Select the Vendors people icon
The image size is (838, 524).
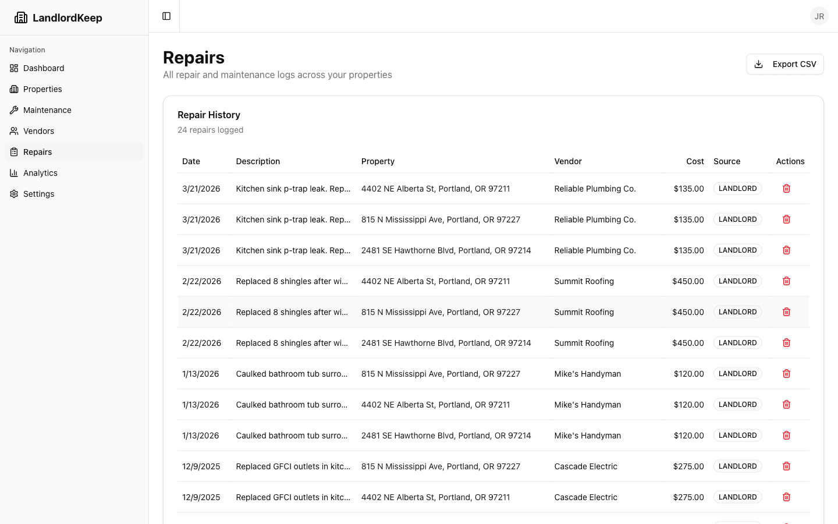[x=13, y=130]
